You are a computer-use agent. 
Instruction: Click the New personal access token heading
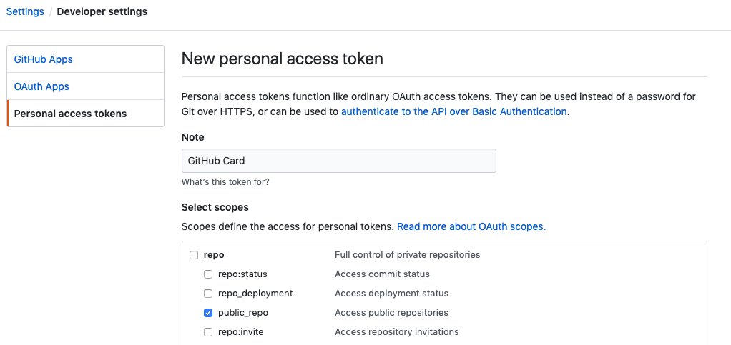click(x=283, y=59)
